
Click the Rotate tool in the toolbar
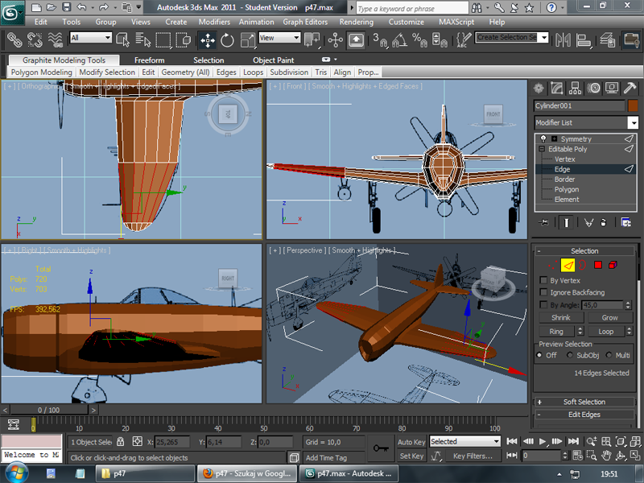point(227,39)
